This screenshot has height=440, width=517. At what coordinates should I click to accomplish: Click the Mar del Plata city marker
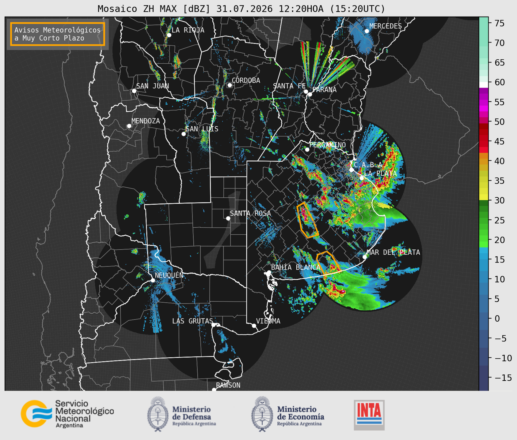pos(364,257)
